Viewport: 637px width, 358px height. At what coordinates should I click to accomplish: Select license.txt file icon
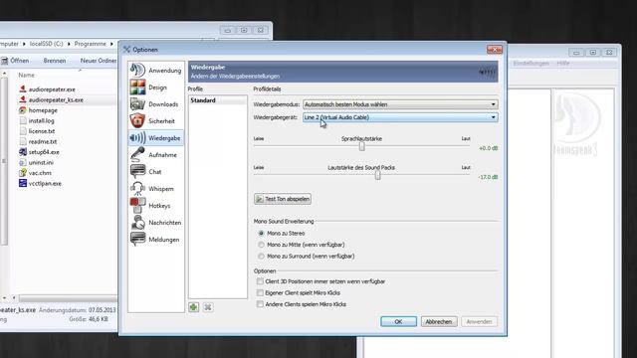(x=23, y=131)
